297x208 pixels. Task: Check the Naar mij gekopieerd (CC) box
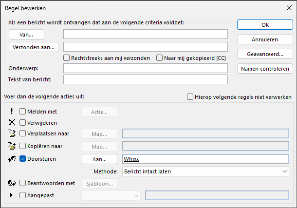159,58
